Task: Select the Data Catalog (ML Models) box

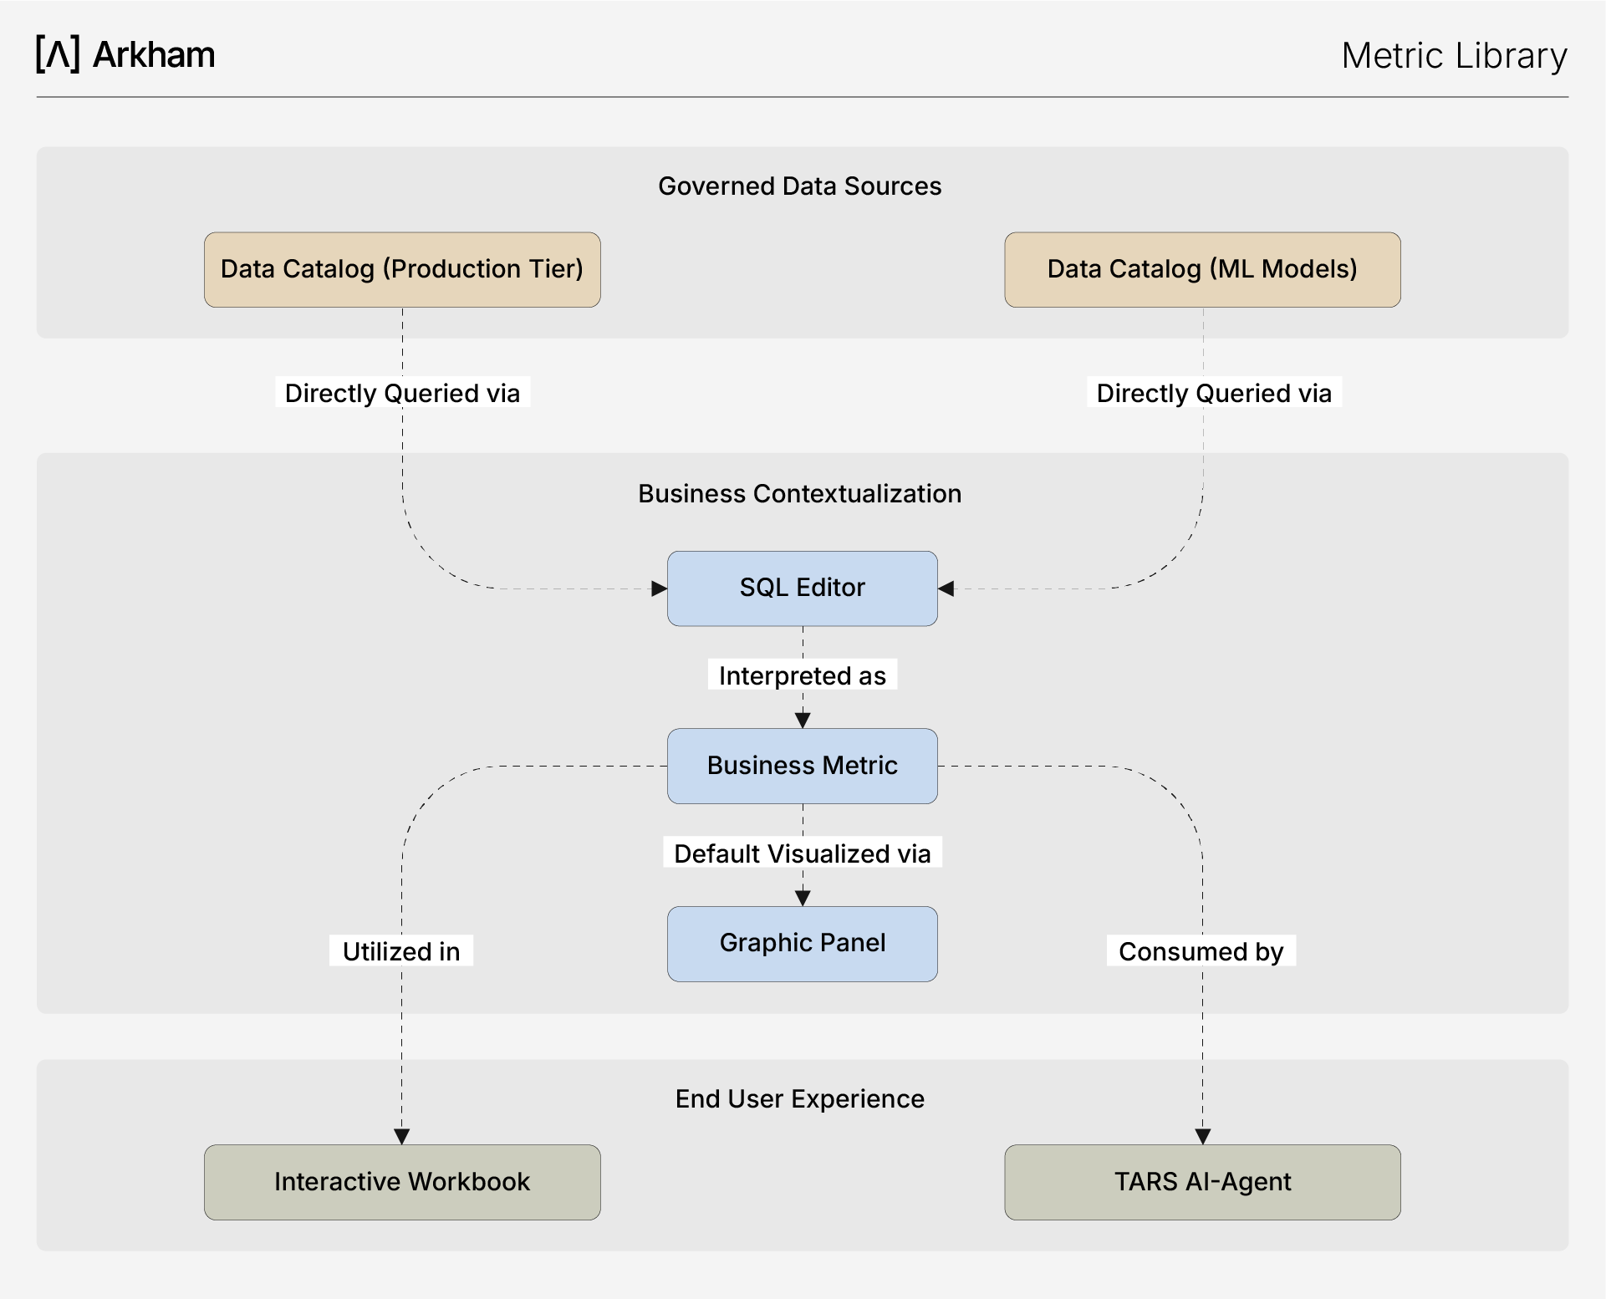Action: (x=1202, y=269)
